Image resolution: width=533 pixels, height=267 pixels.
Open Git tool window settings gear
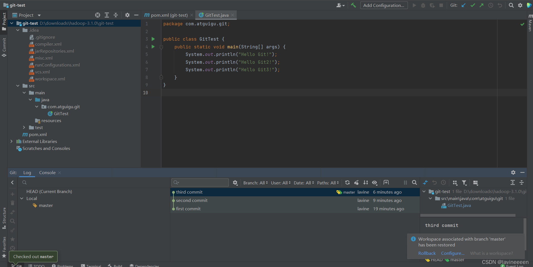coord(513,172)
